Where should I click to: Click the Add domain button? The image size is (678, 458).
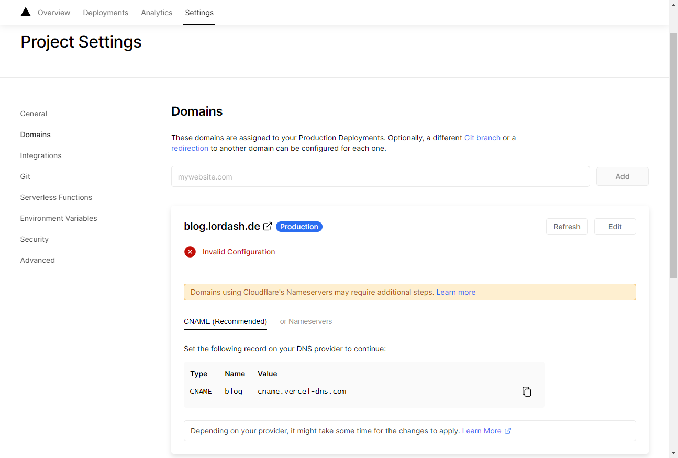pyautogui.click(x=623, y=176)
